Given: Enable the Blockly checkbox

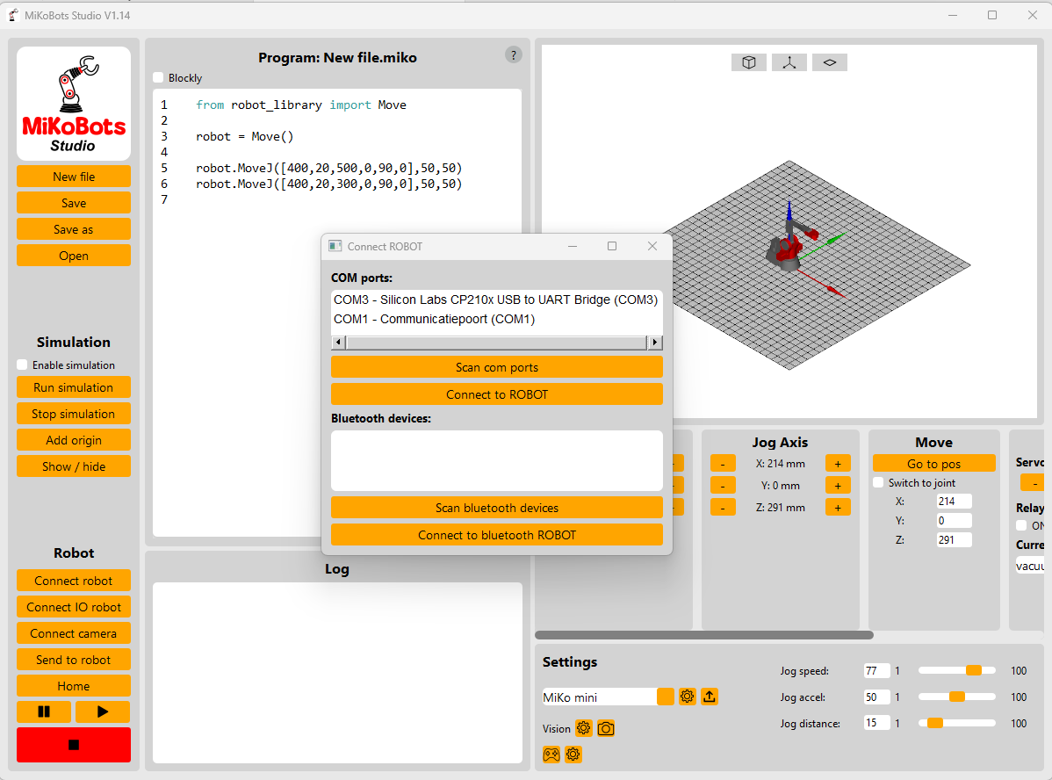Looking at the screenshot, I should pyautogui.click(x=158, y=77).
